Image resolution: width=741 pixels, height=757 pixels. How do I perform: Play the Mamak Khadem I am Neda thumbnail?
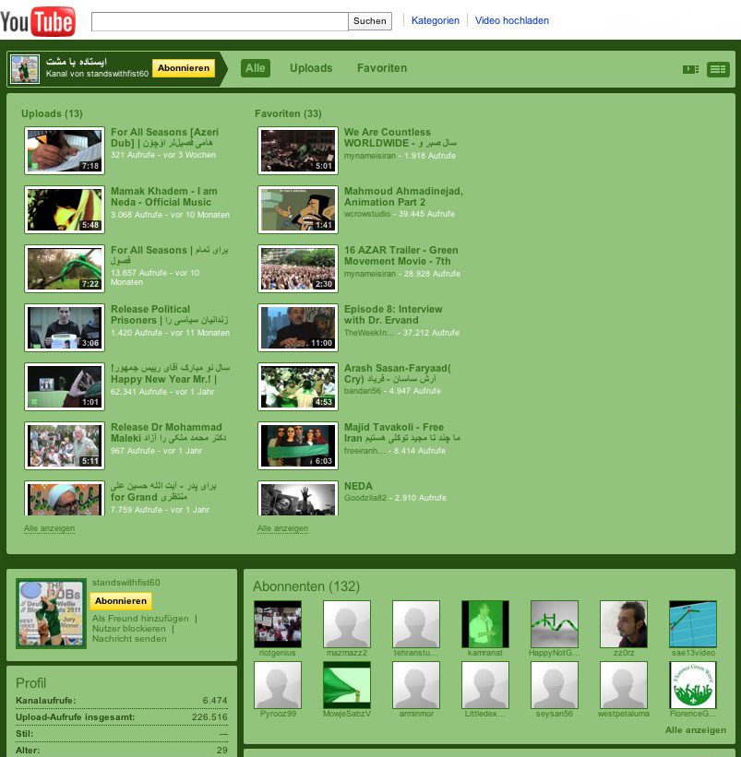pos(64,209)
